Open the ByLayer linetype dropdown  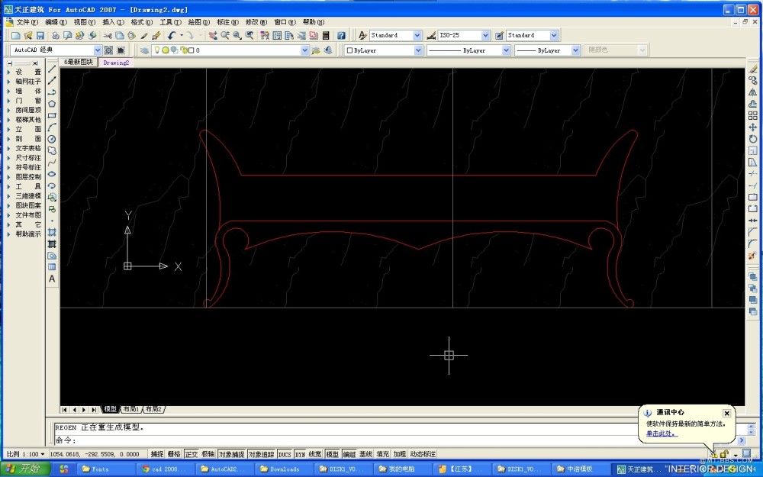coord(506,50)
